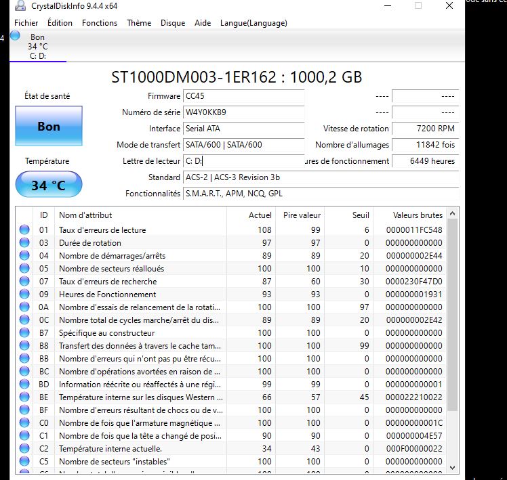Open the Aide menu
507x480 pixels.
[x=203, y=23]
